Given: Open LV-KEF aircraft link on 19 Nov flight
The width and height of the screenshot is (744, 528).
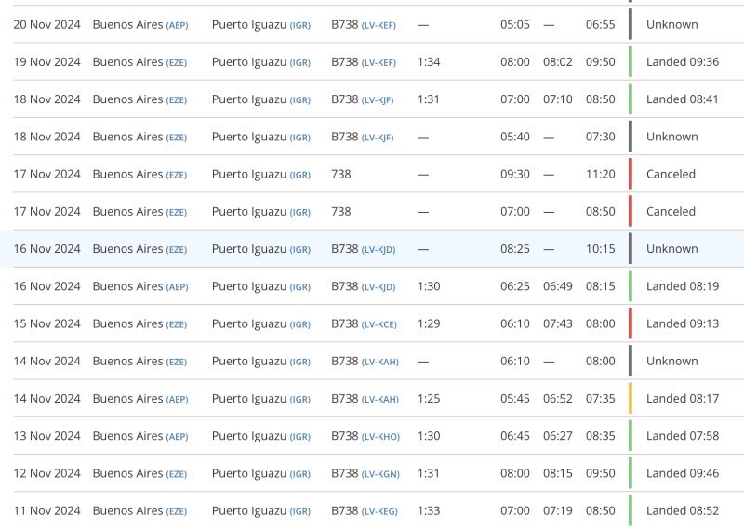Looking at the screenshot, I should tap(379, 62).
